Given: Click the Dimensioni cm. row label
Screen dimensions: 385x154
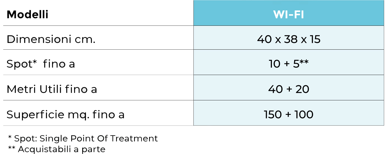Looking at the screenshot, I should coord(51,40).
